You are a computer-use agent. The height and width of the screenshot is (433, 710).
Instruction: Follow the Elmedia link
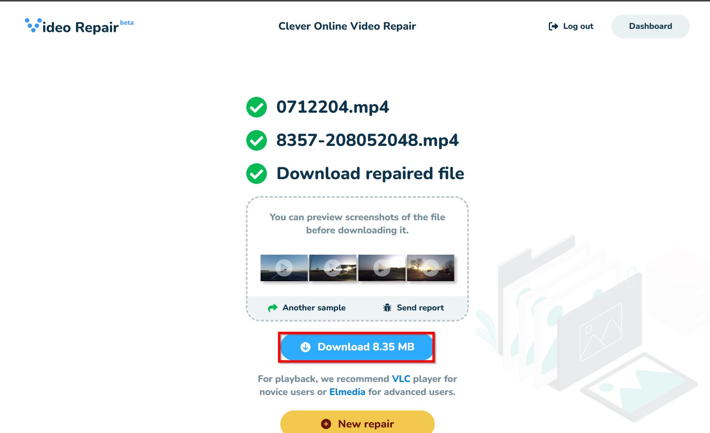pyautogui.click(x=347, y=392)
